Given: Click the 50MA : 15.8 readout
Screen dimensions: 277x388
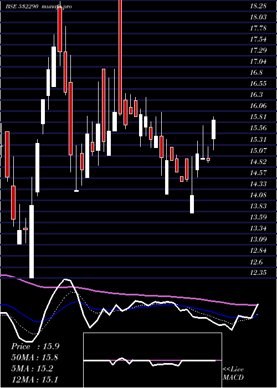Looking at the screenshot, I should pos(34,358).
